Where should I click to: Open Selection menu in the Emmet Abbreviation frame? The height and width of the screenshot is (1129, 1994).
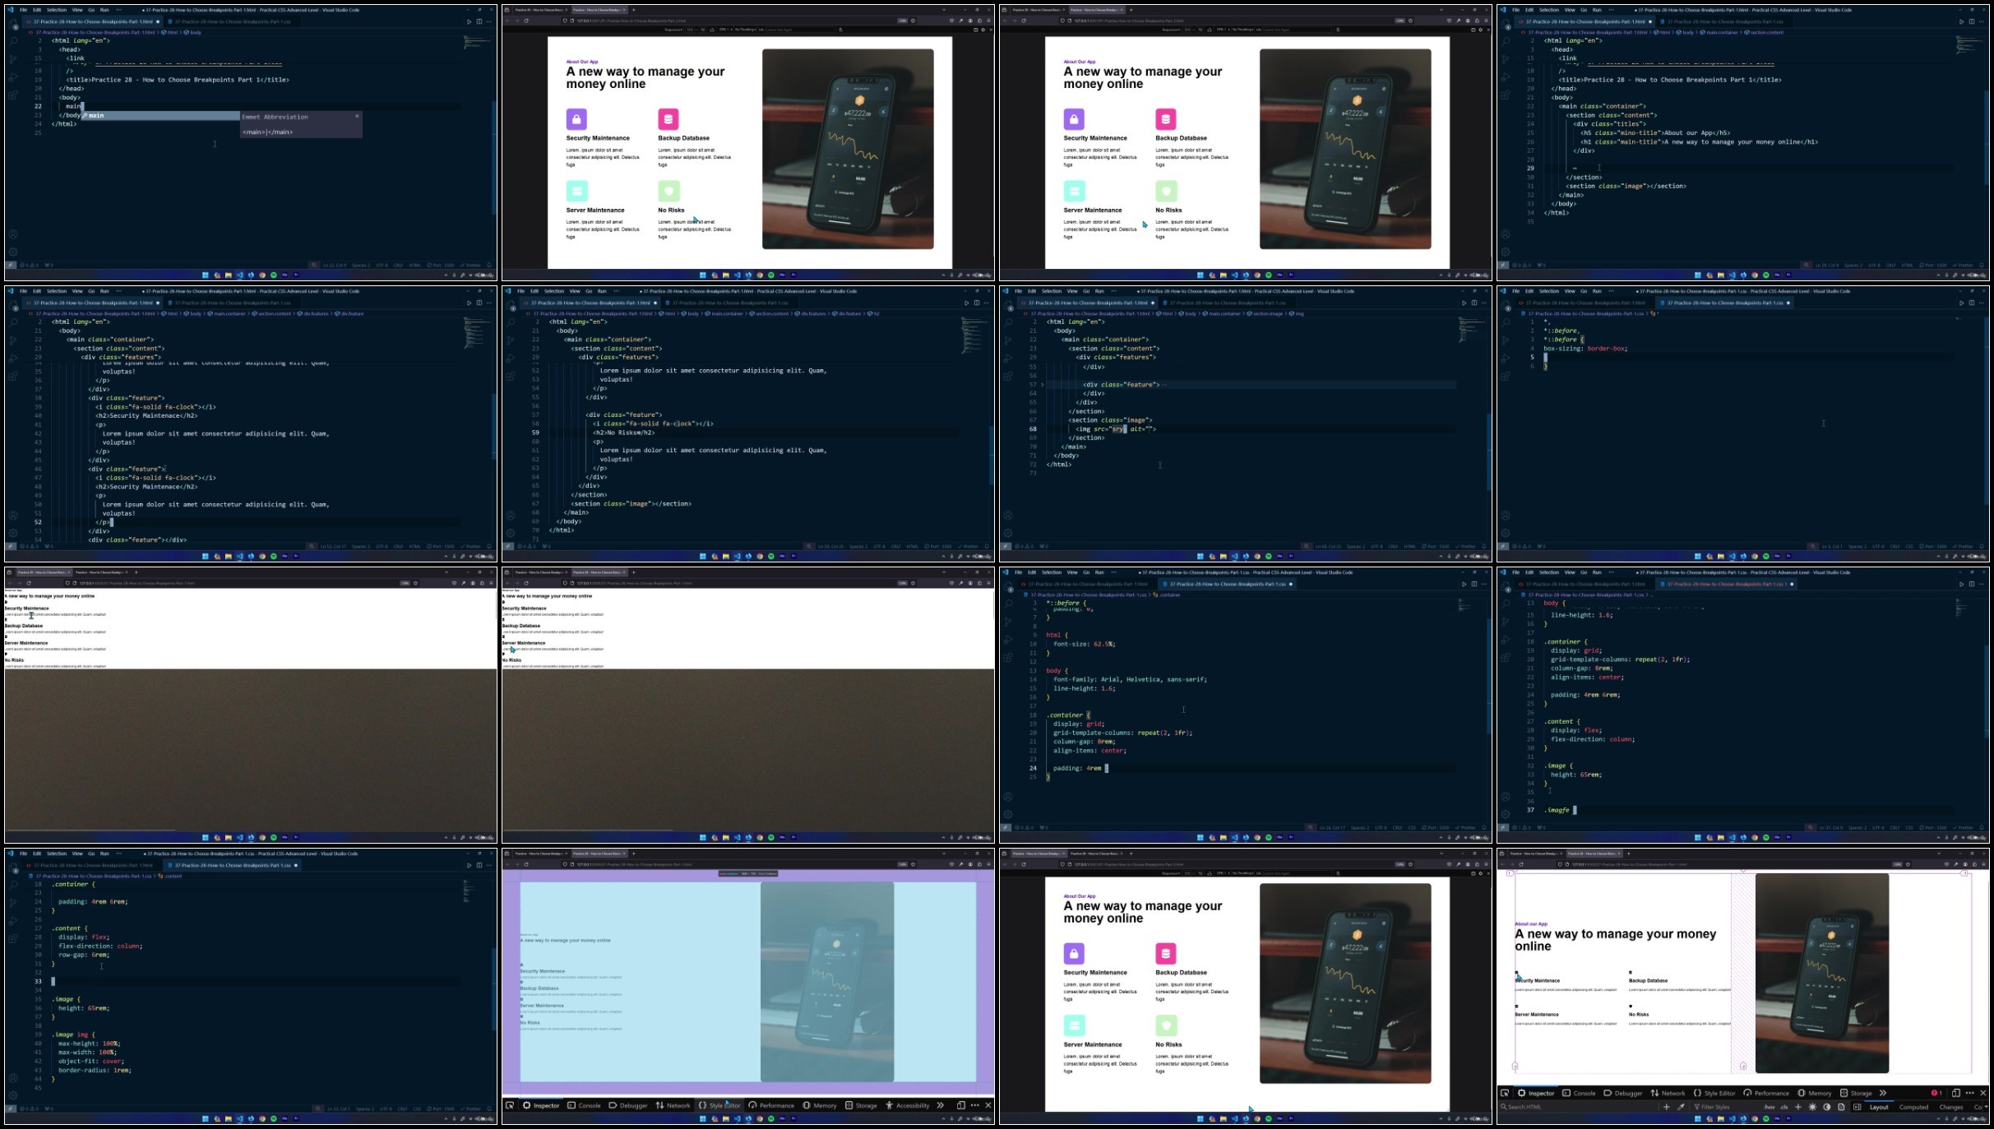(56, 10)
